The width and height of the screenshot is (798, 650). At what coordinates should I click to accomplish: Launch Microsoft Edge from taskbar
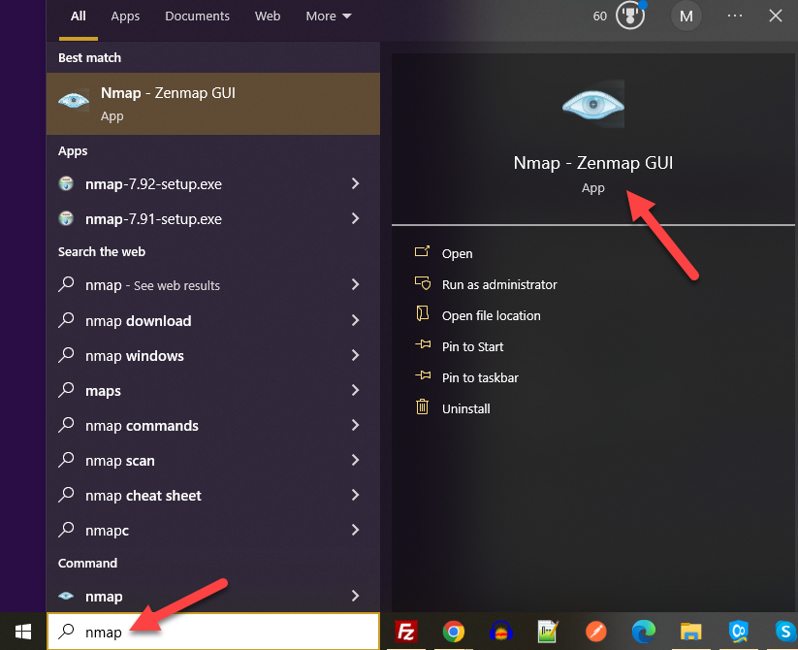pyautogui.click(x=643, y=633)
